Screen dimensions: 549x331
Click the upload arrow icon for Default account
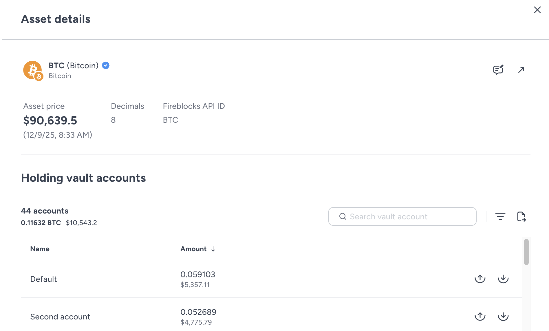pyautogui.click(x=480, y=279)
